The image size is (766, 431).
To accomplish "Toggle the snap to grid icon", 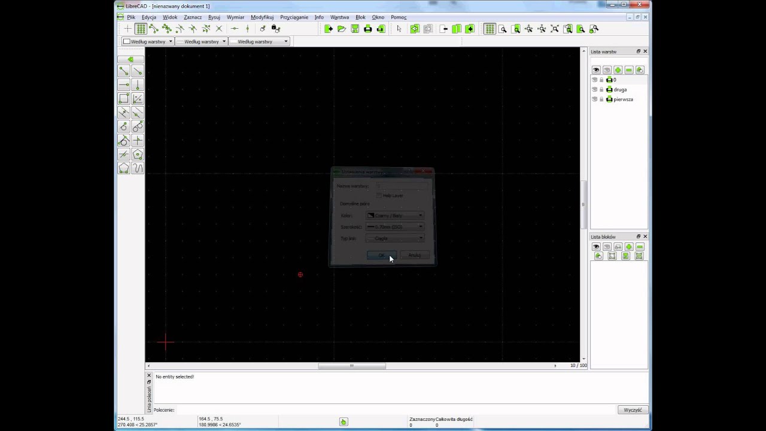I will click(x=141, y=29).
